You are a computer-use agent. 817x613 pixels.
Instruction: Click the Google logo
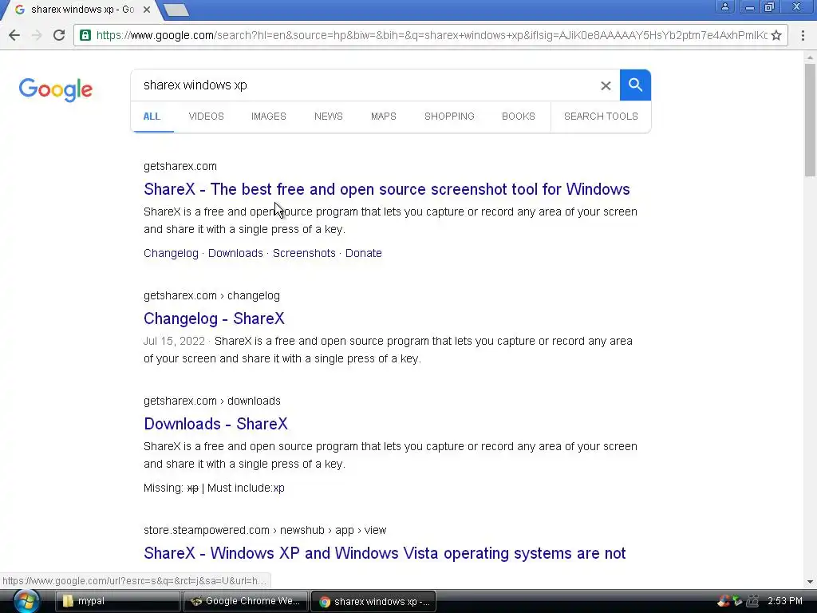click(56, 89)
